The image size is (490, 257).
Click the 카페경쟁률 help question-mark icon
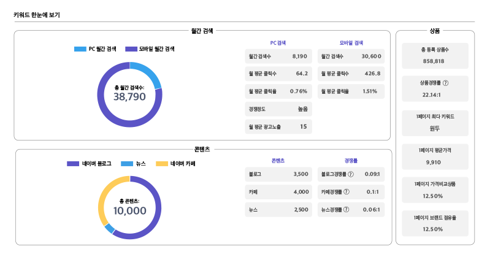click(346, 191)
